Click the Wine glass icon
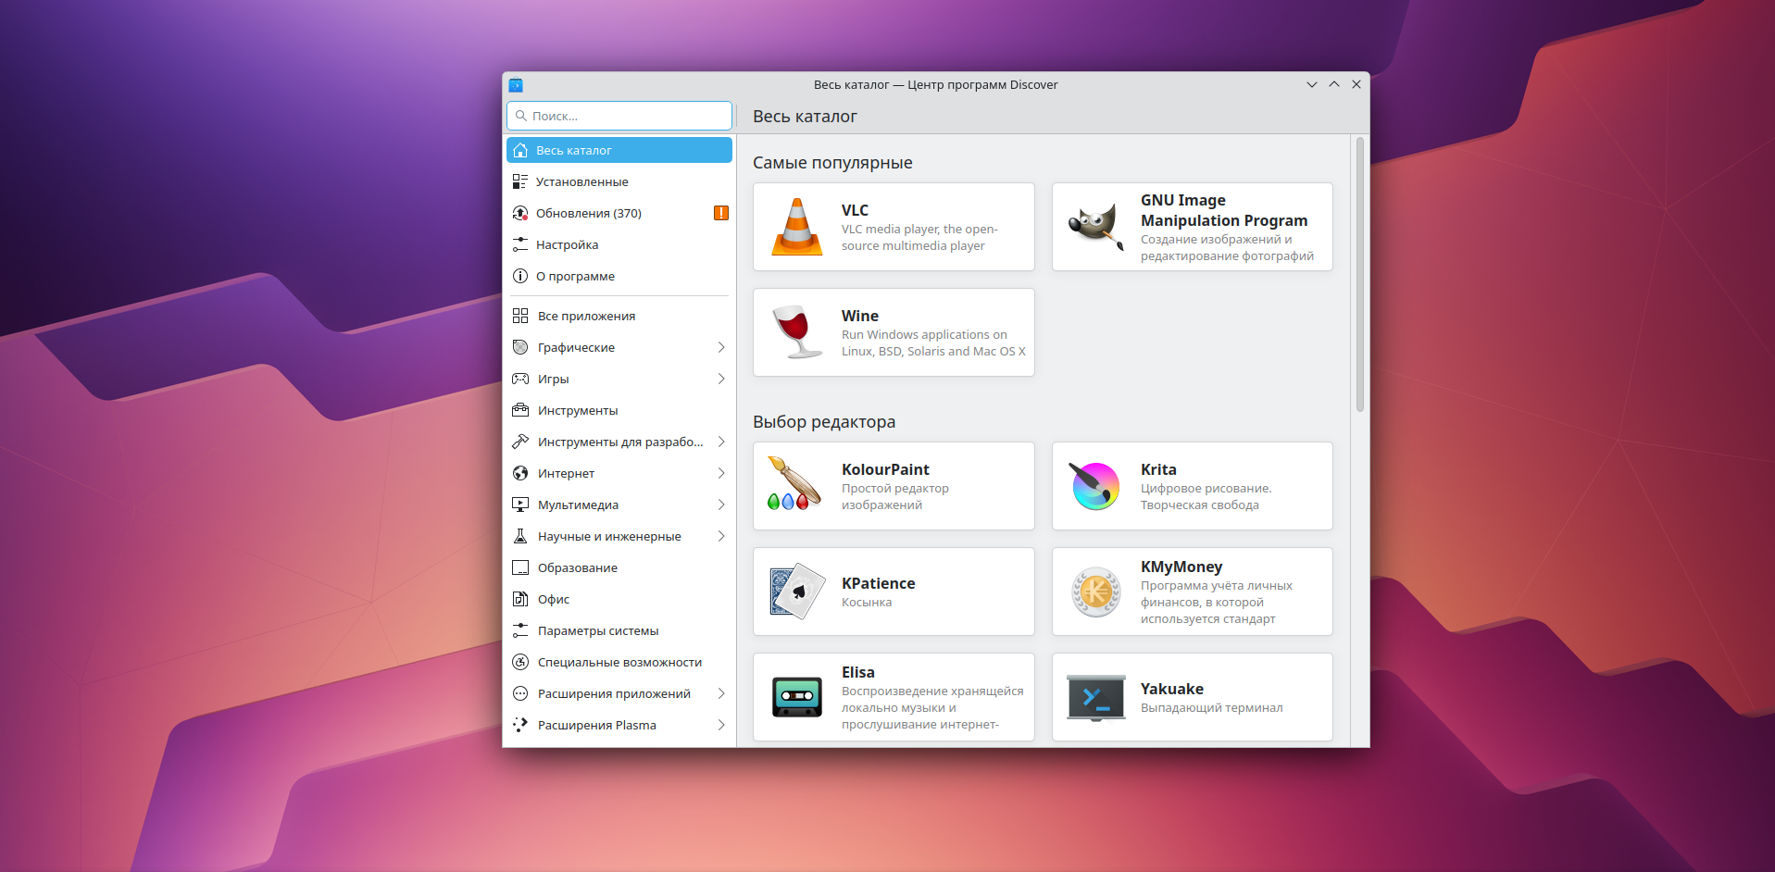 (x=796, y=332)
